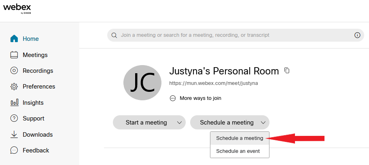
Task: Copy Personal Room link with copy icon
Action: click(286, 70)
